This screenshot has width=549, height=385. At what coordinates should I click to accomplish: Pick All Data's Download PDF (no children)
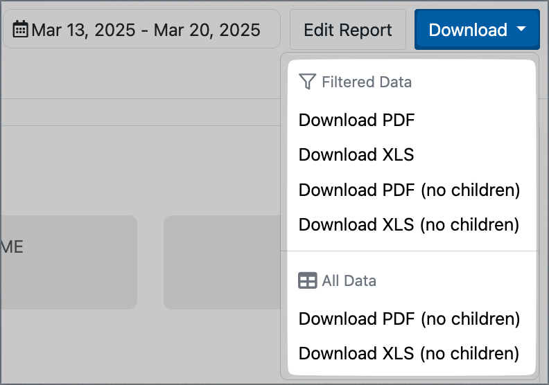(x=409, y=319)
